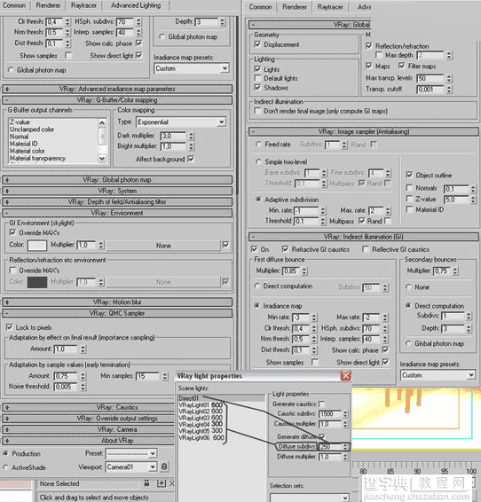Expand VRay Depth of field/Antialiasing filter rollout
The height and width of the screenshot is (502, 481).
tap(117, 201)
